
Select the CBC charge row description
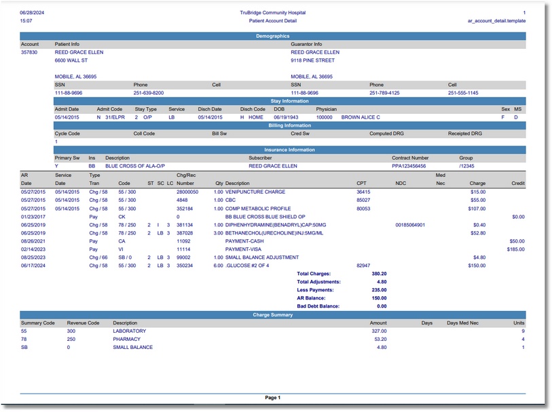pyautogui.click(x=230, y=200)
